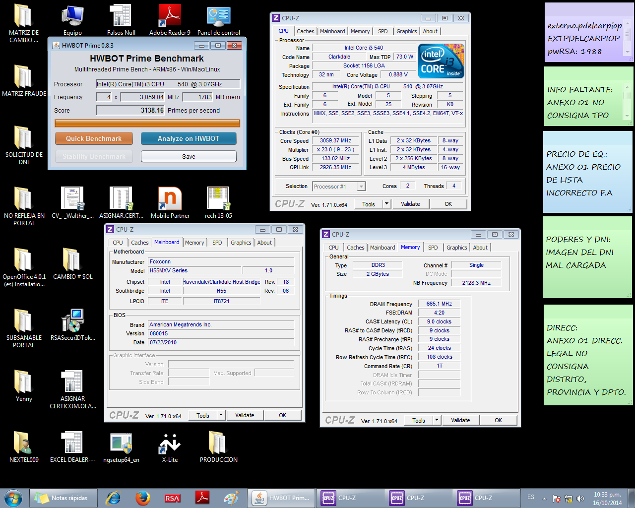Click the ES language indicator
This screenshot has width=635, height=508.
[x=531, y=497]
